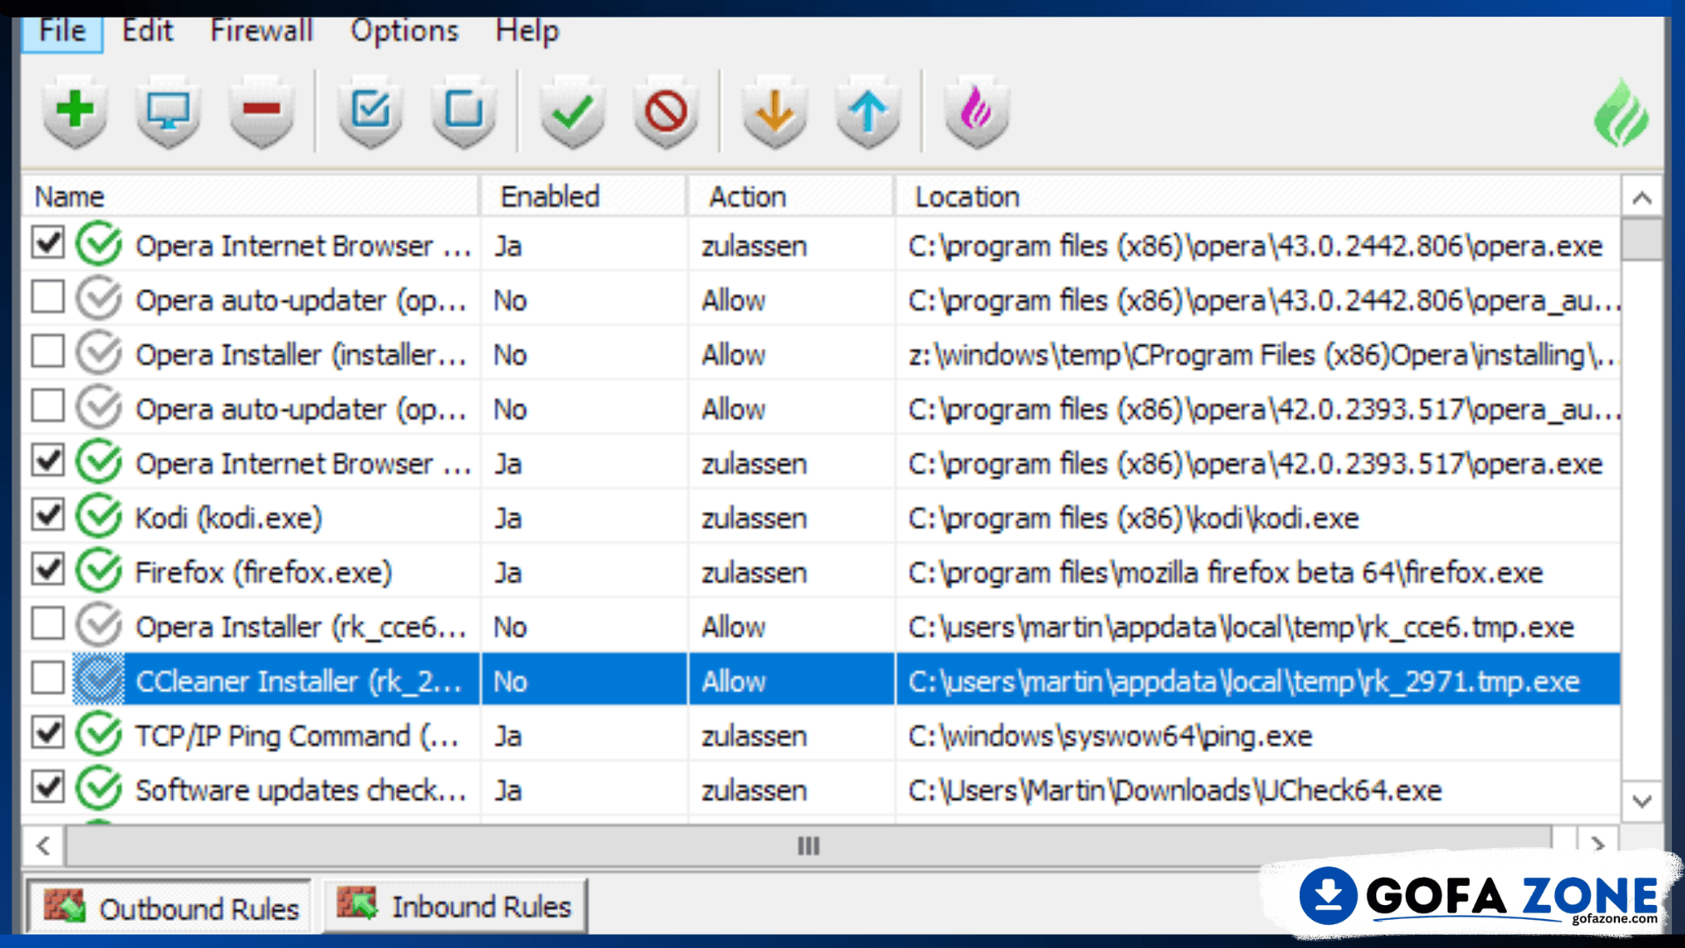Open the Edit menu
Viewport: 1685px width, 948px height.
click(147, 32)
